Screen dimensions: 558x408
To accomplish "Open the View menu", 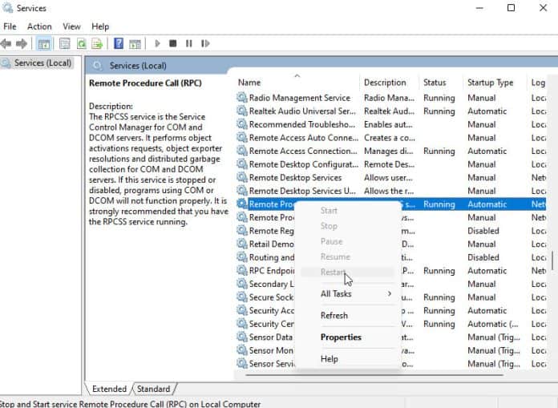I will tap(71, 26).
